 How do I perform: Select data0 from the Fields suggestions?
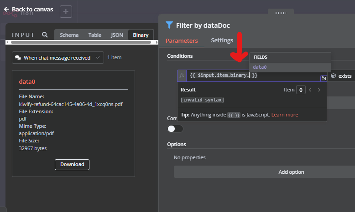[x=260, y=67]
